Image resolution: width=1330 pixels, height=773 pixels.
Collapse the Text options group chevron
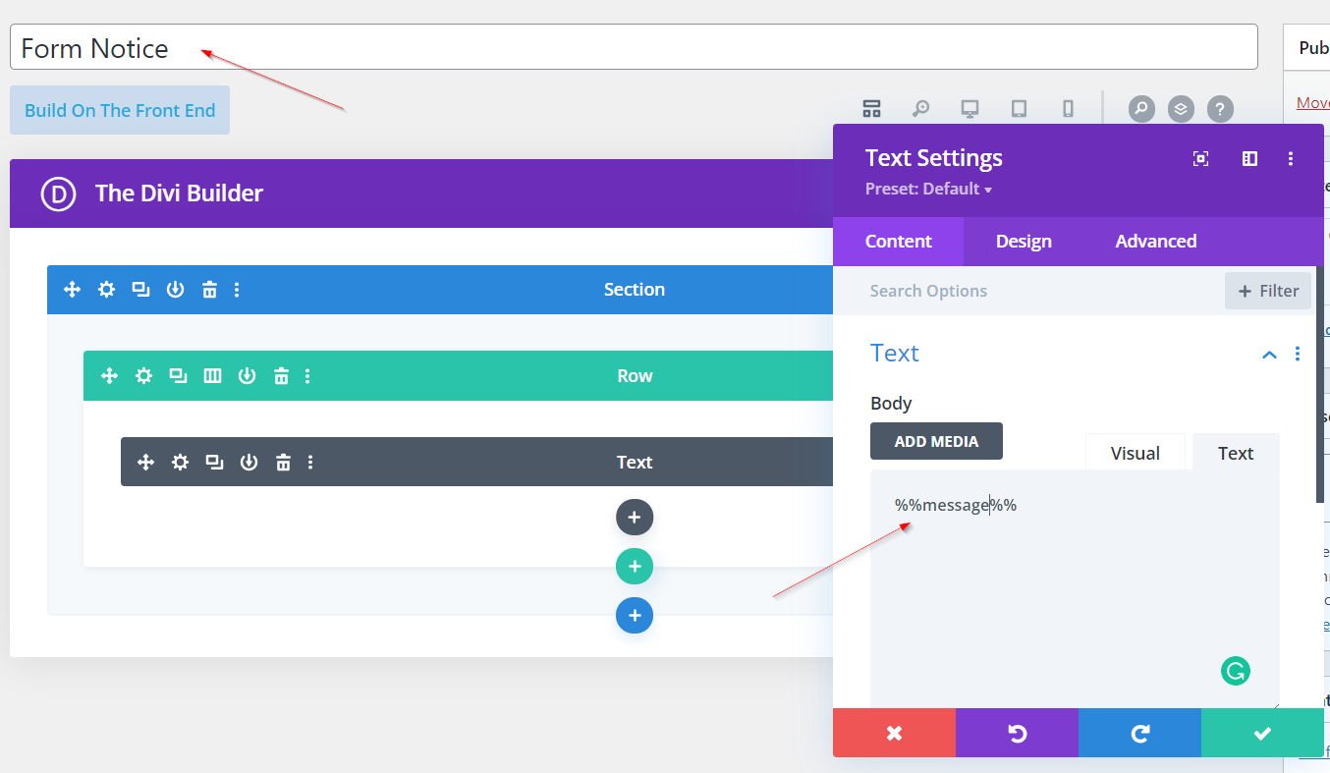coord(1269,355)
